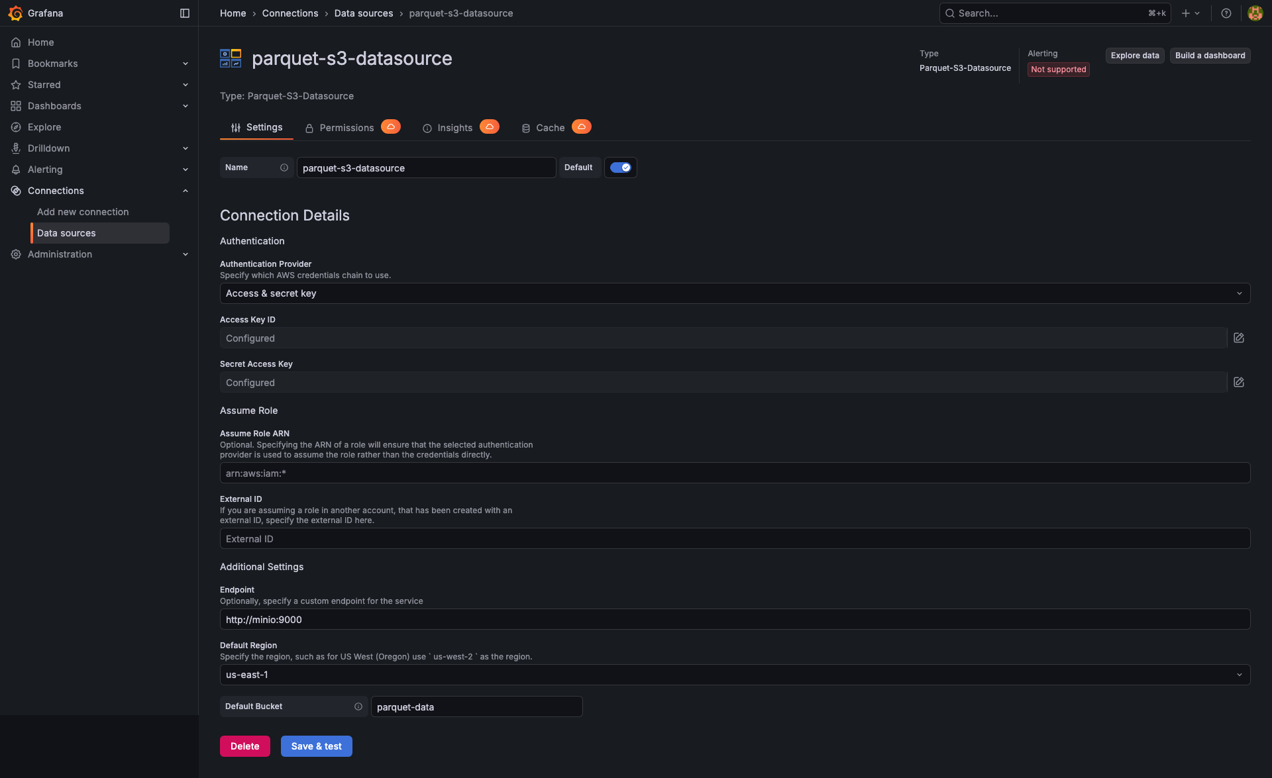The height and width of the screenshot is (778, 1272).
Task: Expand the Dashboards section chevron
Action: point(185,106)
